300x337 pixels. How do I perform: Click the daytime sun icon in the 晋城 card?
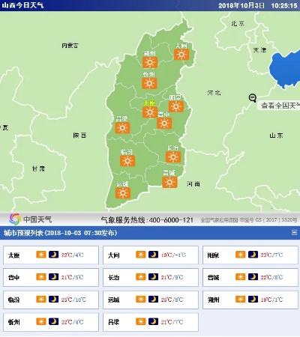[240, 277]
